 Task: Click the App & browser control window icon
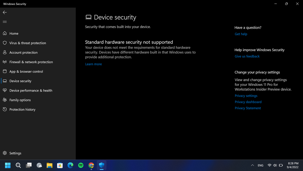(x=5, y=71)
